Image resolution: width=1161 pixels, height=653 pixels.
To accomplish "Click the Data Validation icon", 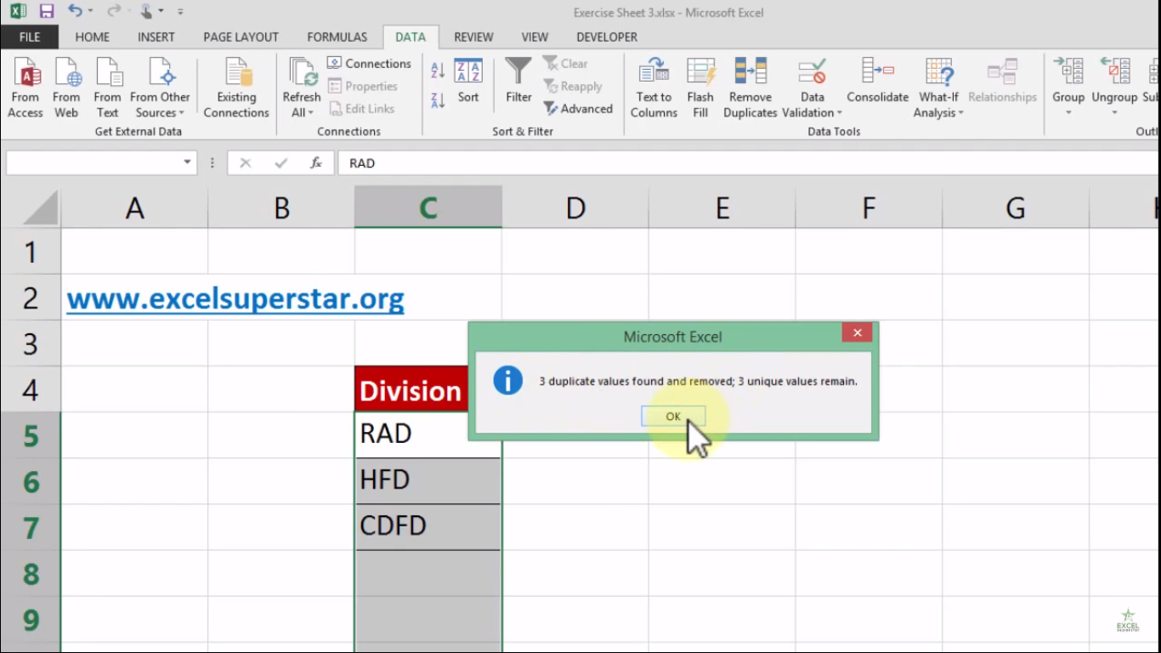I will pyautogui.click(x=813, y=73).
